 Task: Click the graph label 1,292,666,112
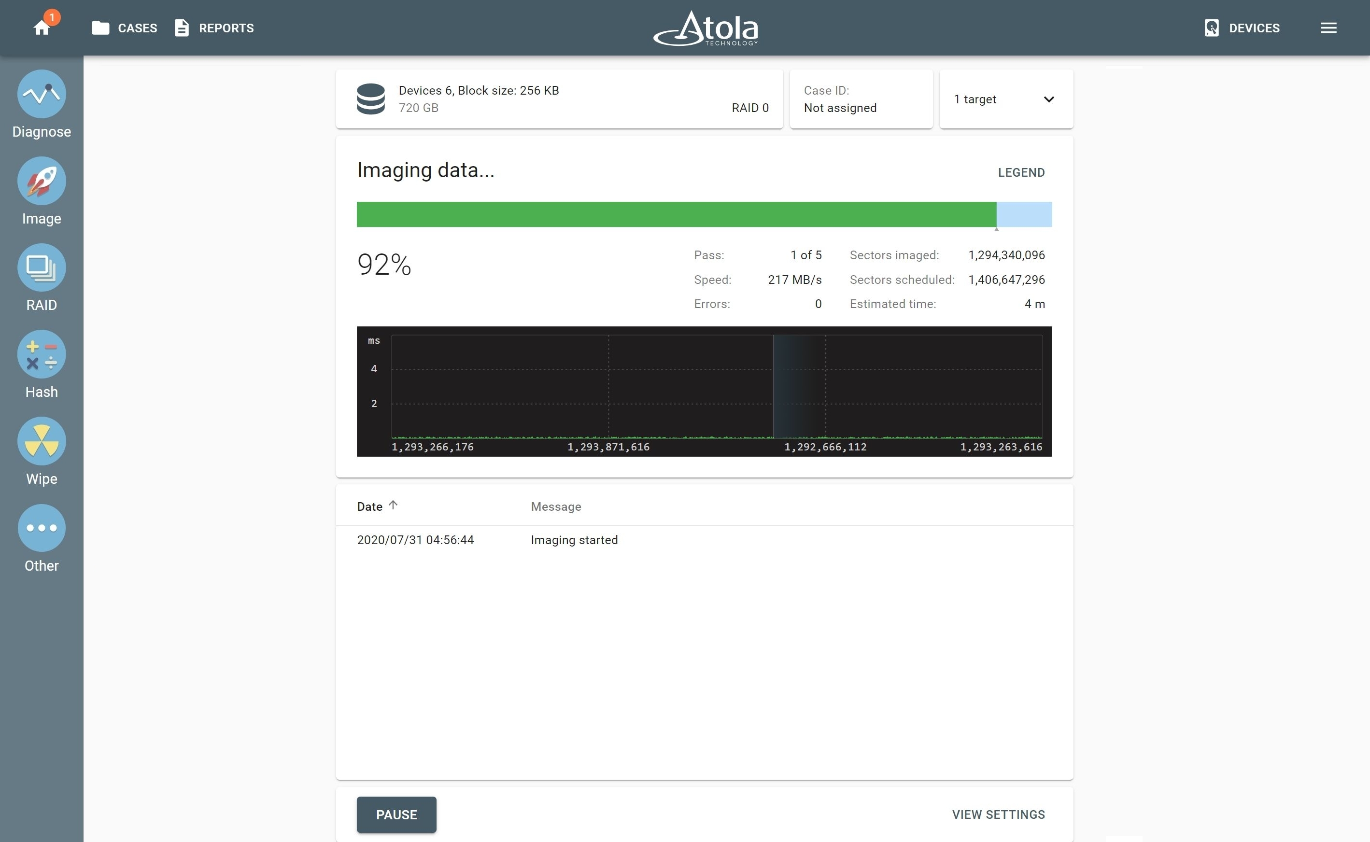pyautogui.click(x=825, y=447)
